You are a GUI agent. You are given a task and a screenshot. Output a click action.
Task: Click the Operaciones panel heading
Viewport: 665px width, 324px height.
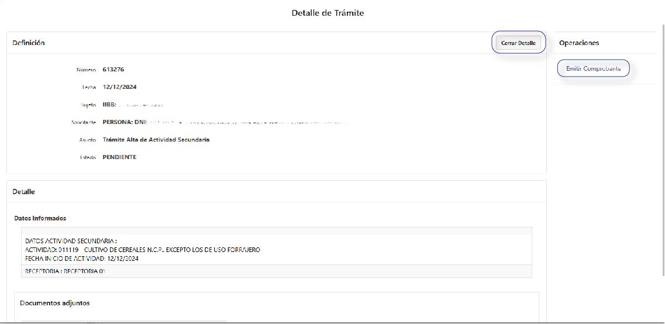click(x=578, y=43)
